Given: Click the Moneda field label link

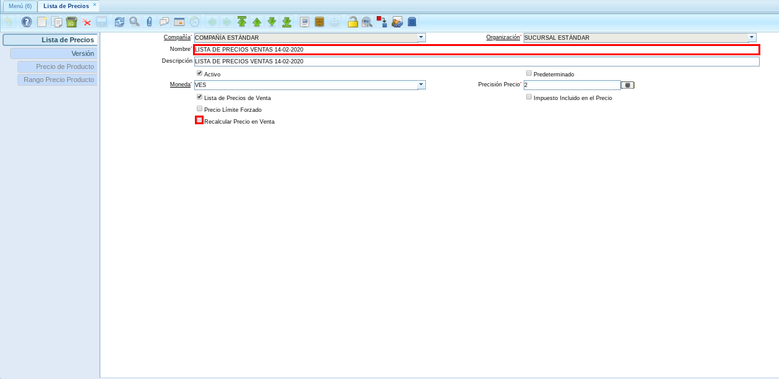Looking at the screenshot, I should click(181, 84).
